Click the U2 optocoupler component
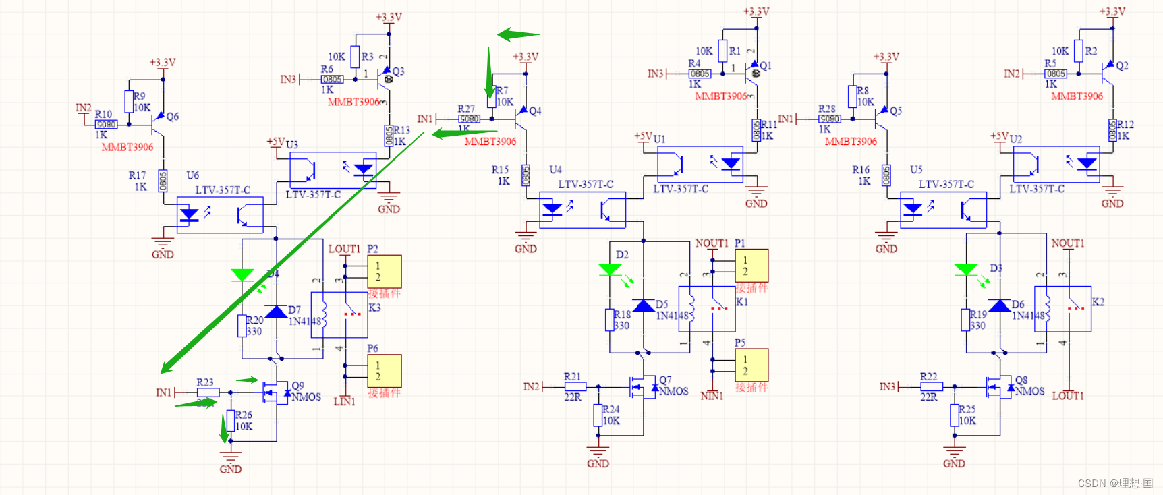The width and height of the screenshot is (1163, 495). [1056, 165]
